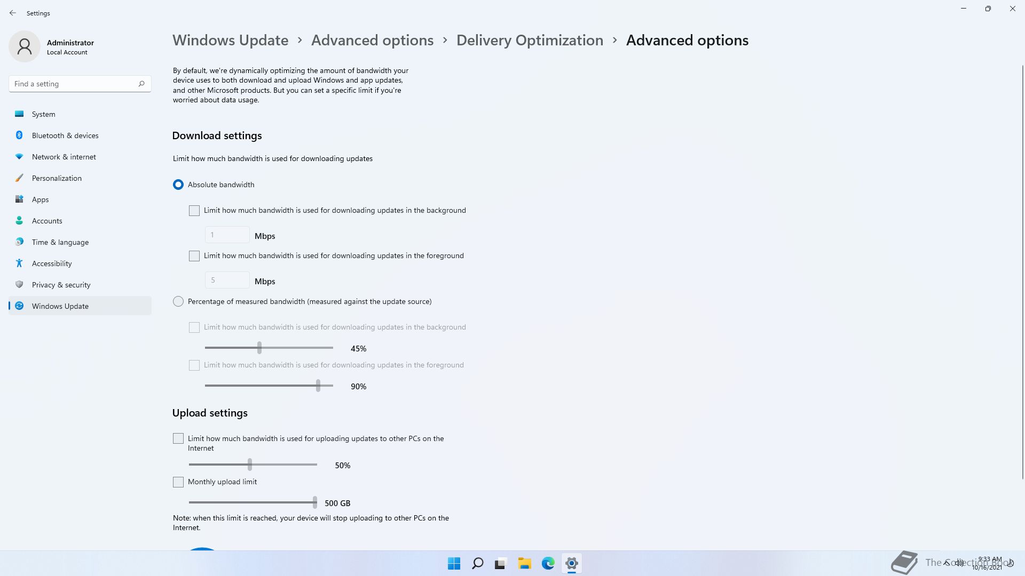Image resolution: width=1025 pixels, height=576 pixels.
Task: Click the 90% foreground bandwidth slider
Action: click(269, 386)
